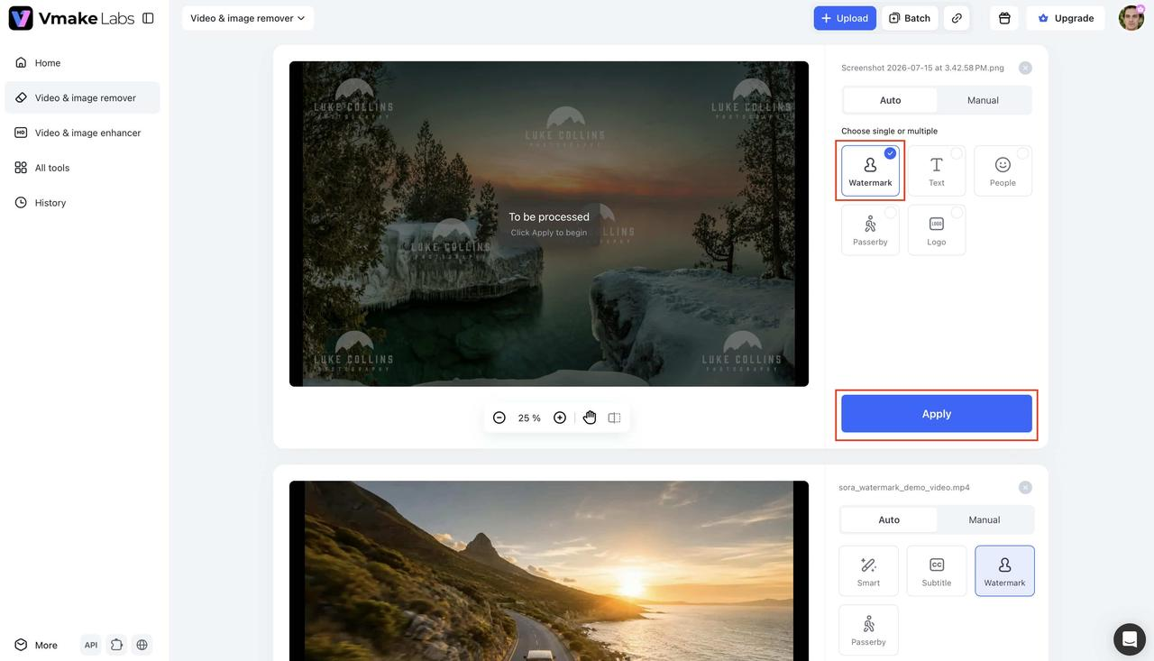Expand the More menu in the sidebar

[x=36, y=645]
